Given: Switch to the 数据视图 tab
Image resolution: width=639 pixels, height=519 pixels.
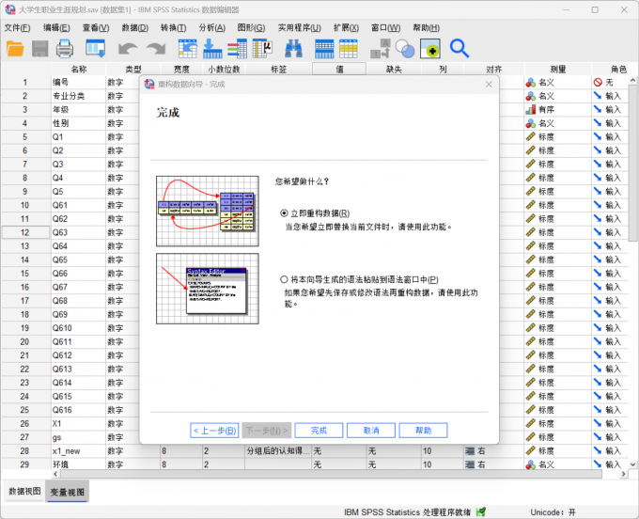Looking at the screenshot, I should click(24, 492).
